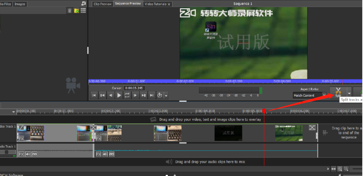363x176 pixels.
Task: Step forward one frame
Action: [136, 95]
